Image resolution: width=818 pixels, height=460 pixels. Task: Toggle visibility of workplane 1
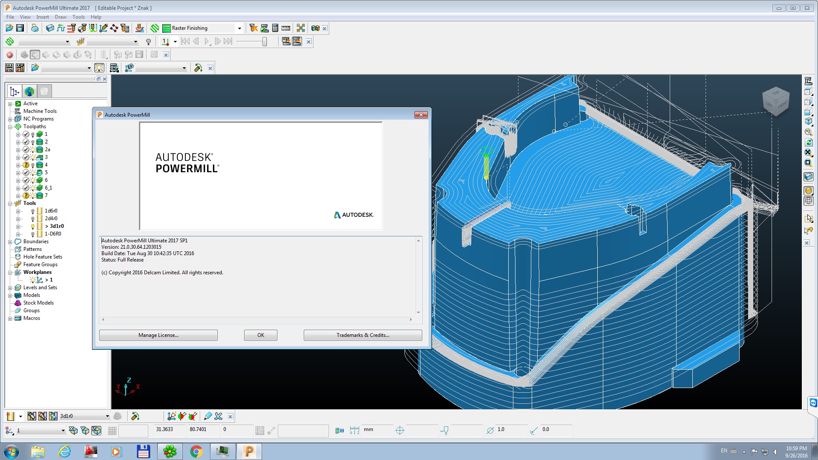pyautogui.click(x=32, y=280)
